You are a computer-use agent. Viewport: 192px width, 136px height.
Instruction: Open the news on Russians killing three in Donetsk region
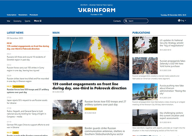click(x=26, y=58)
